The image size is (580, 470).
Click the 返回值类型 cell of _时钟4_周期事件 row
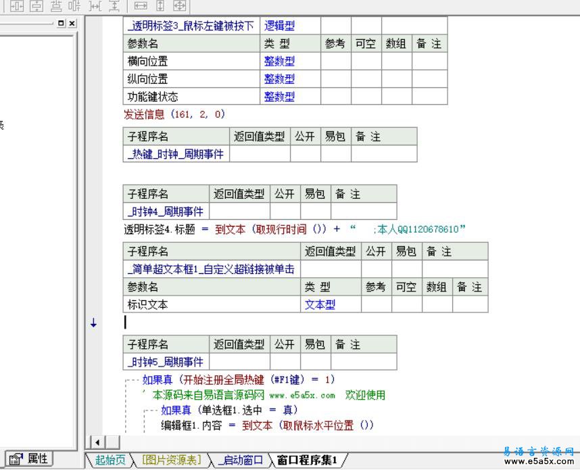(x=239, y=211)
